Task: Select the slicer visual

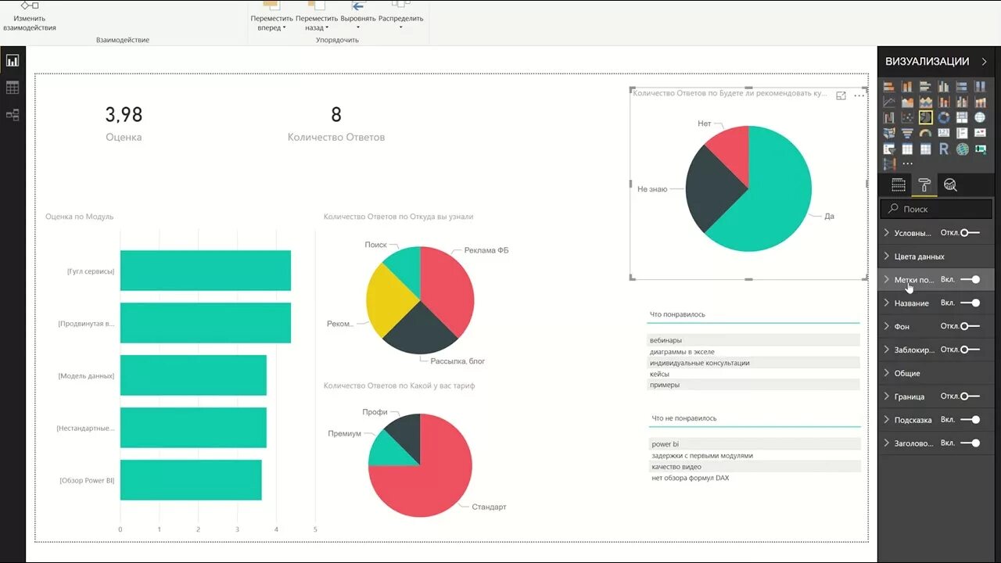Action: (x=889, y=149)
